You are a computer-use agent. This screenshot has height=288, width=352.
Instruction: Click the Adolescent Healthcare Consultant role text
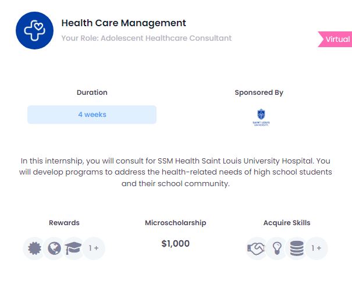[x=166, y=38]
